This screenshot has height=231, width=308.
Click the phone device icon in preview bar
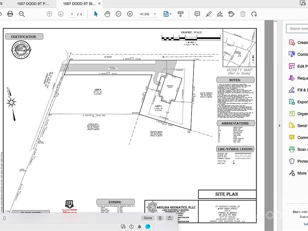[x=4, y=218]
